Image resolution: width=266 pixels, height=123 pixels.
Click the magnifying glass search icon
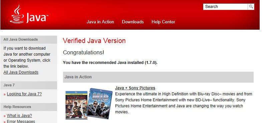251,7
